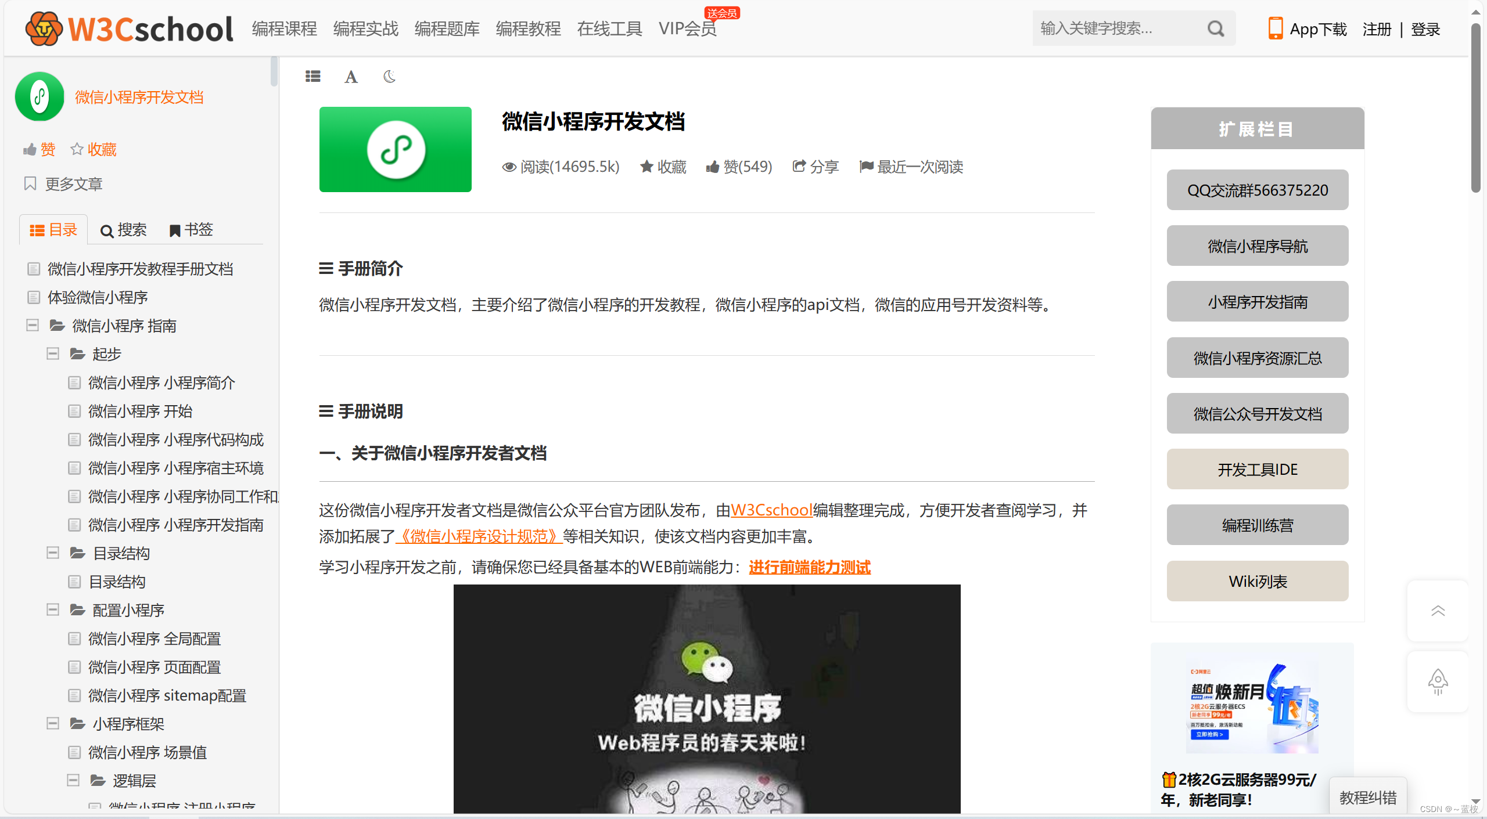Open the W3Cschool link in the paragraph
Screen dimensions: 1487x819
point(771,510)
